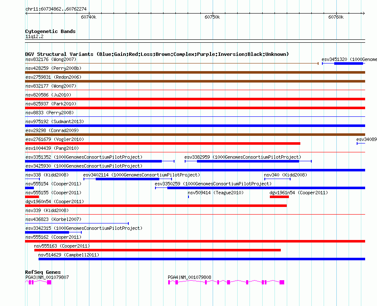Click esv3350259 variant label
This screenshot has width=377, height=306.
point(213,184)
